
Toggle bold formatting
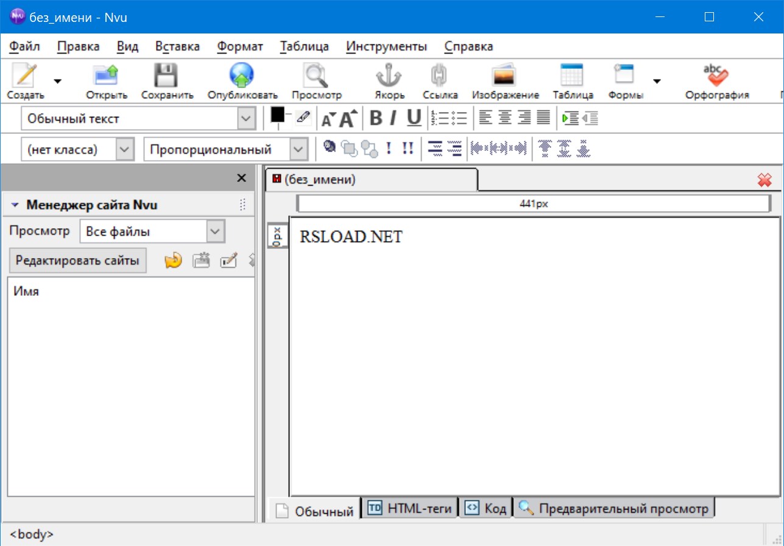point(376,118)
